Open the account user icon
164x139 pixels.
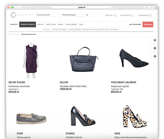(115, 15)
